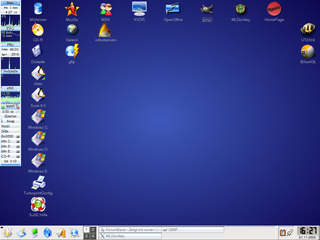Toggle mount button for SuSE80

pyautogui.click(x=18, y=136)
